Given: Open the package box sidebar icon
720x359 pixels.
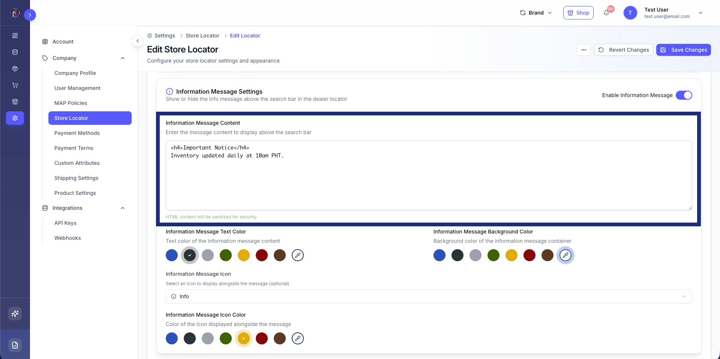Looking at the screenshot, I should 15,69.
